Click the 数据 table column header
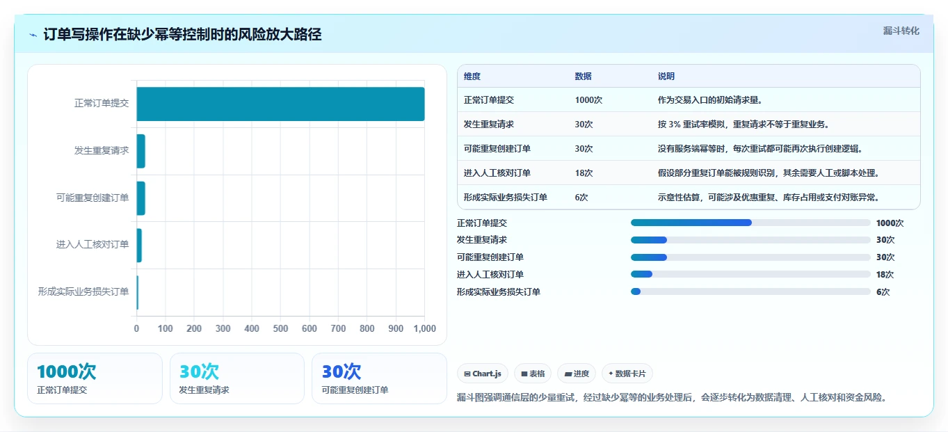 pos(584,77)
